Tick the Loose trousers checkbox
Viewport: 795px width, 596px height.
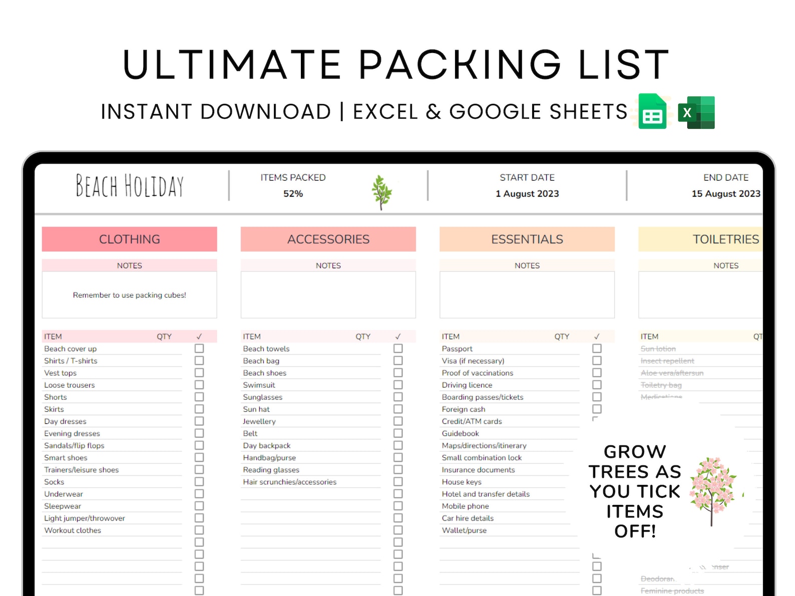(x=199, y=384)
